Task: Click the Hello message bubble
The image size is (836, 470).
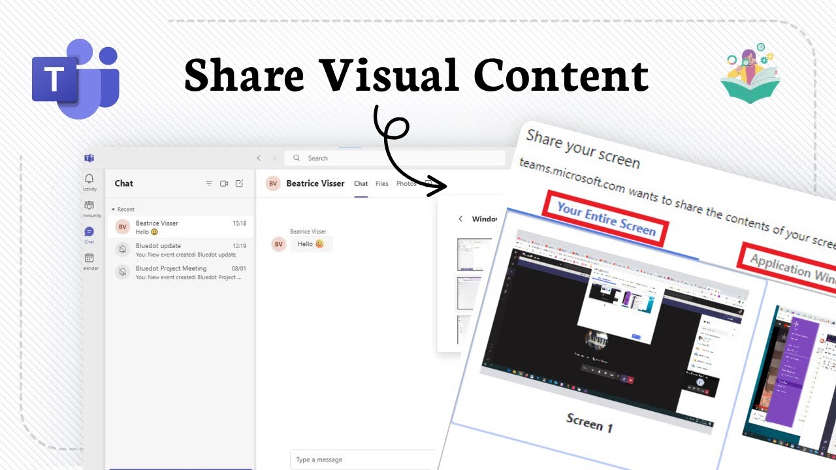Action: [x=311, y=244]
